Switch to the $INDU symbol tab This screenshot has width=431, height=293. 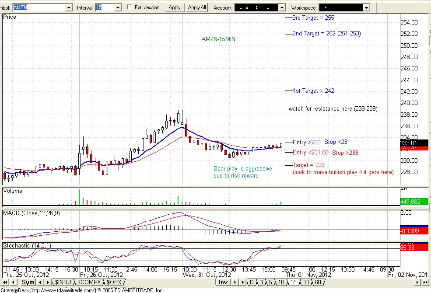pyautogui.click(x=63, y=282)
